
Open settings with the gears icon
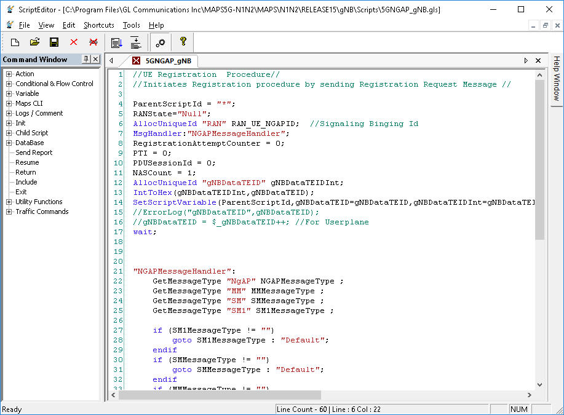pyautogui.click(x=161, y=42)
